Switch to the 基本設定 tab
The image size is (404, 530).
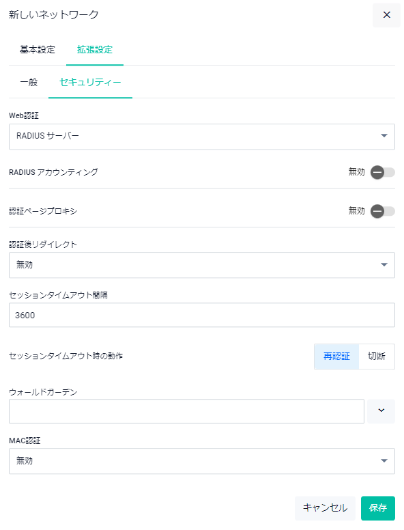click(38, 50)
